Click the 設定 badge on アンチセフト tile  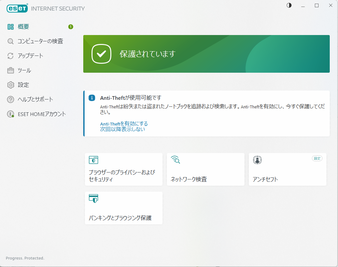[317, 158]
